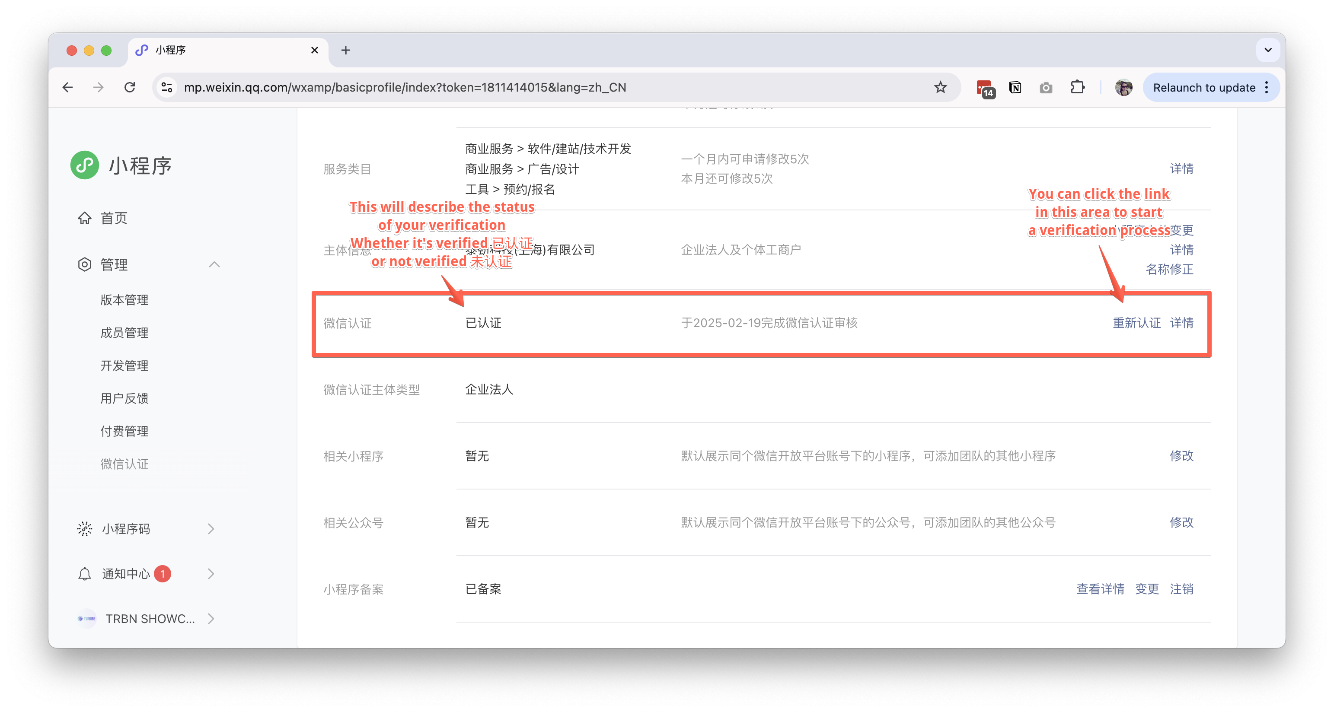
Task: Open the Notion extension icon
Action: point(1015,87)
